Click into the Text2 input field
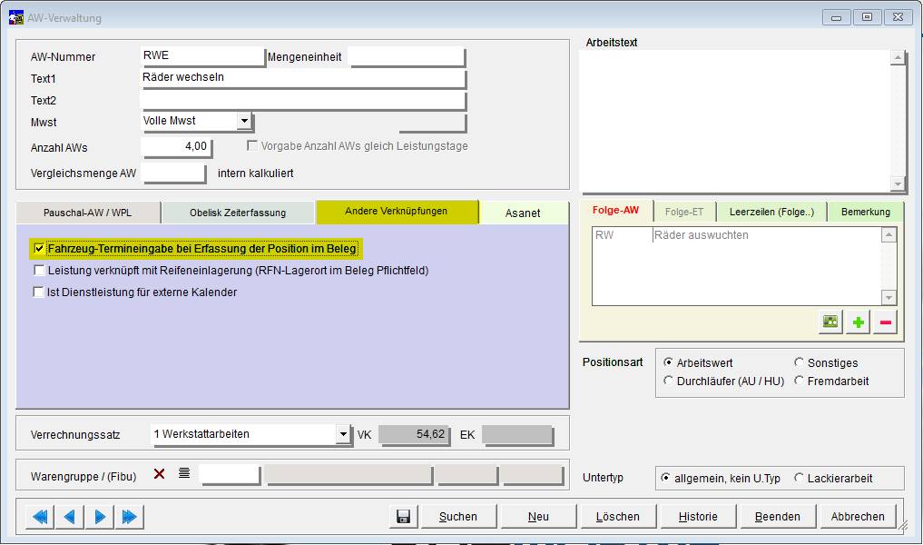The height and width of the screenshot is (545, 923). pyautogui.click(x=303, y=100)
